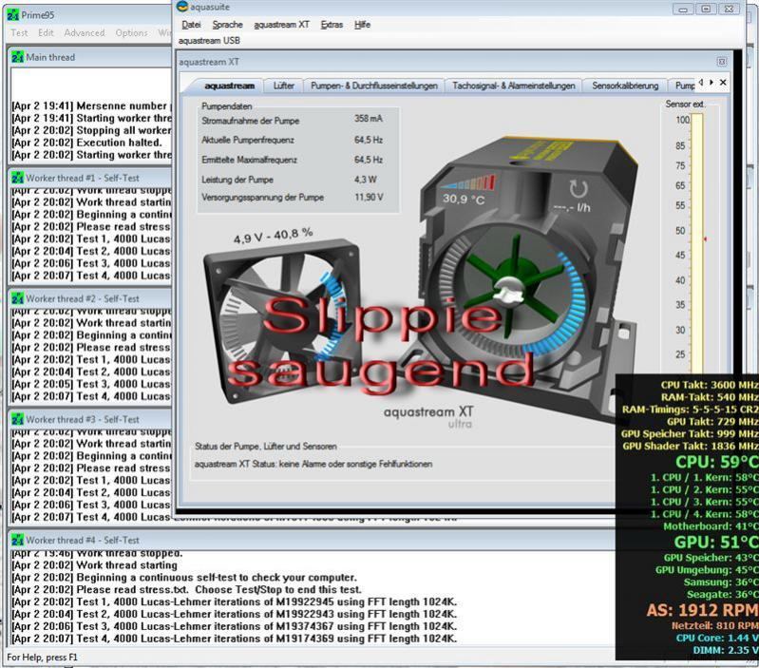Click 'For Help, press F1' status bar
The width and height of the screenshot is (759, 668).
coord(42,658)
